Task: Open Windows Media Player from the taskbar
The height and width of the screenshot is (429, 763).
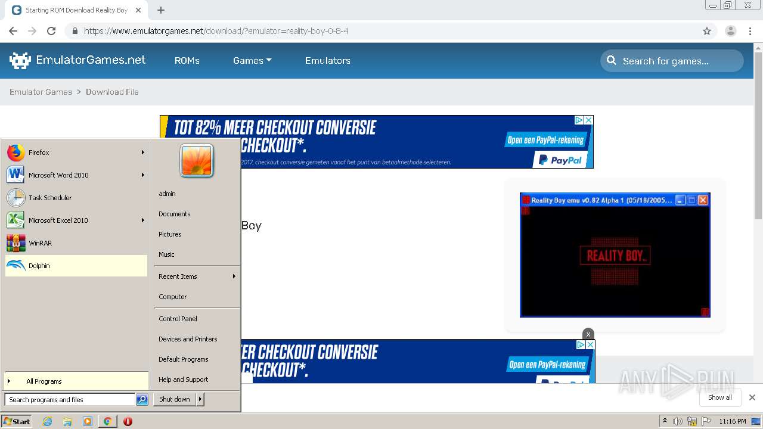Action: pos(88,421)
